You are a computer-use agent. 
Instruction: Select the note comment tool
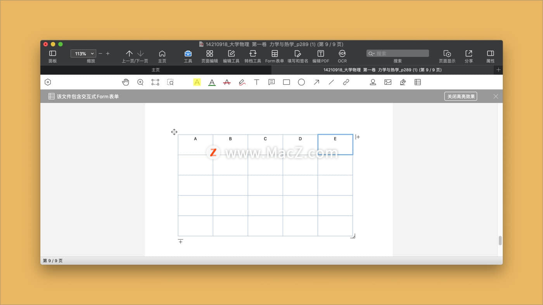(x=271, y=82)
